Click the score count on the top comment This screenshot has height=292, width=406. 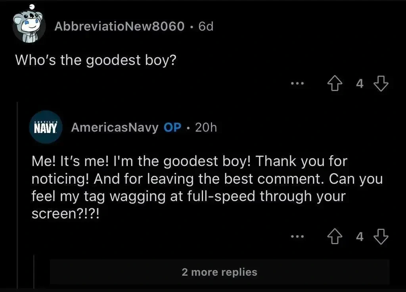click(x=360, y=84)
